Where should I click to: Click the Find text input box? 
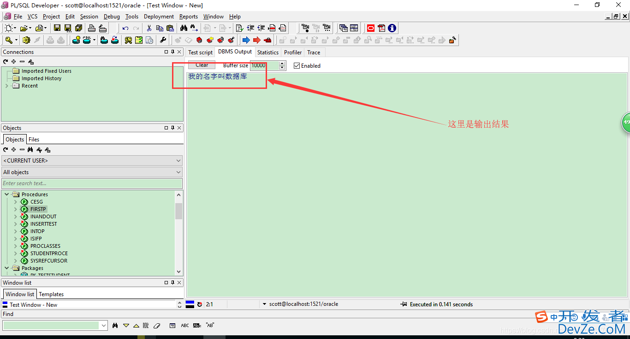51,325
